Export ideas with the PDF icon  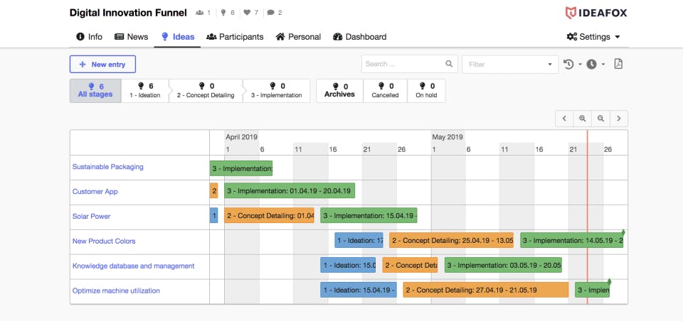(618, 64)
